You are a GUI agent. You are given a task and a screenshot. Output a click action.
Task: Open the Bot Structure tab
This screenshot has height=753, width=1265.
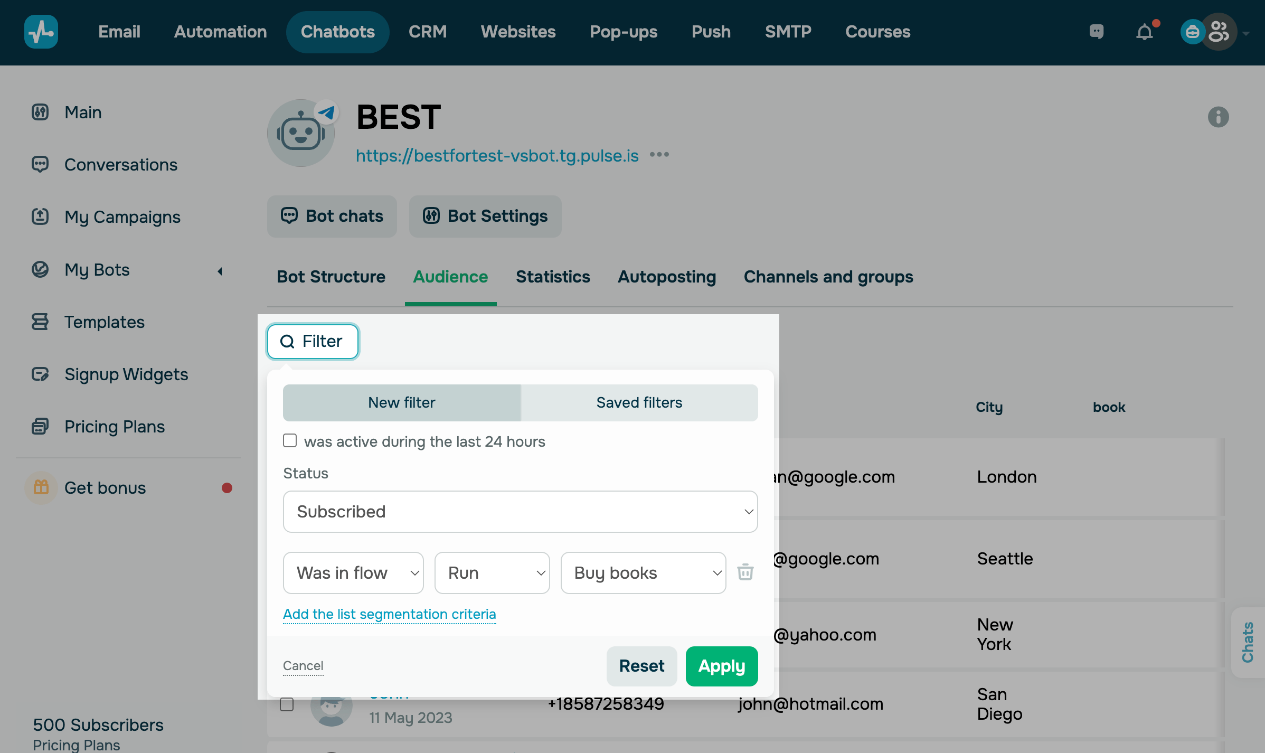(x=331, y=277)
